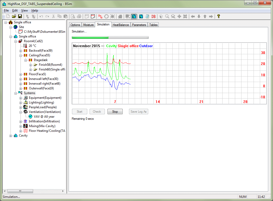273x201 pixels.
Task: Open the File menu
Action: click(6, 10)
